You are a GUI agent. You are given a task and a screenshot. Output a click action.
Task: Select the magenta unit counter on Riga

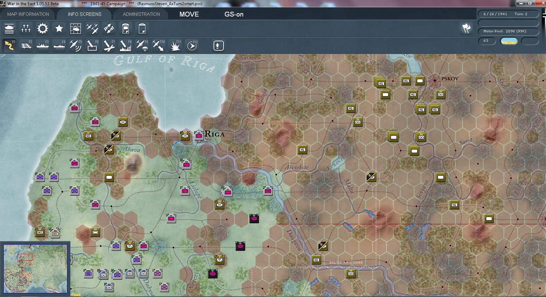[199, 136]
